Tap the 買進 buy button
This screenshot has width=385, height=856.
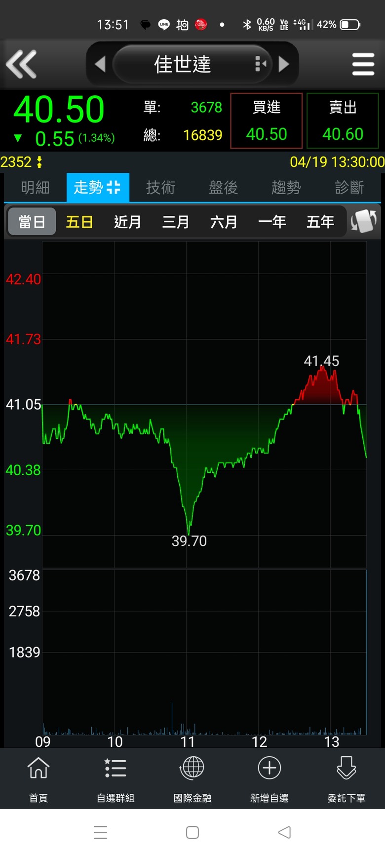(x=267, y=121)
